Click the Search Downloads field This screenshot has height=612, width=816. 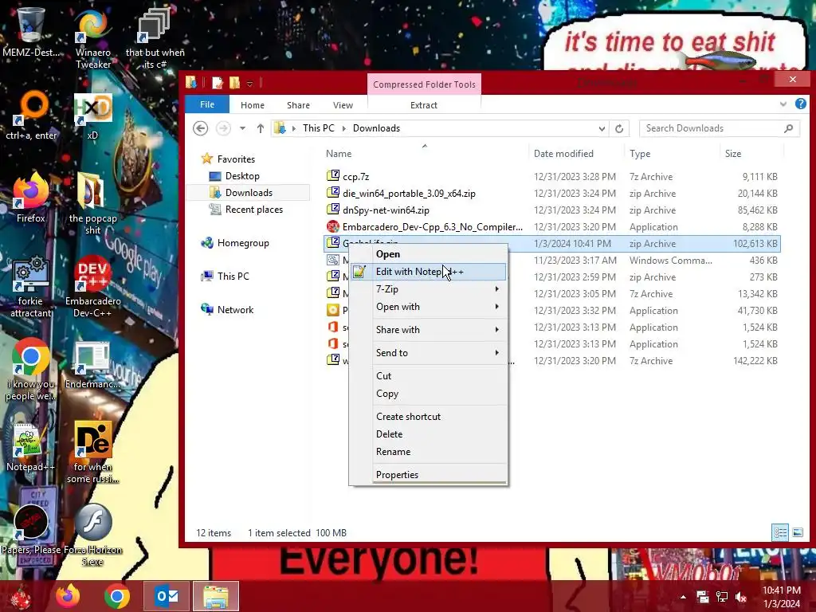coord(720,128)
